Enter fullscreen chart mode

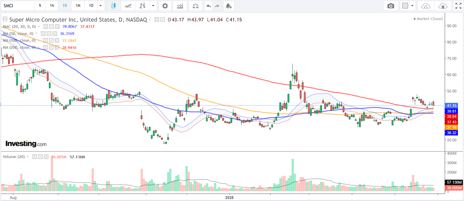point(458,6)
